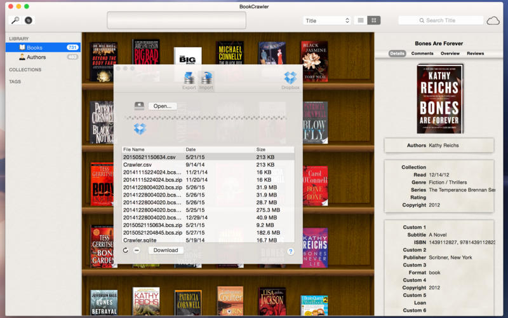Select the Import icon in dialog
Screen dimensions: 508x318
(206, 81)
